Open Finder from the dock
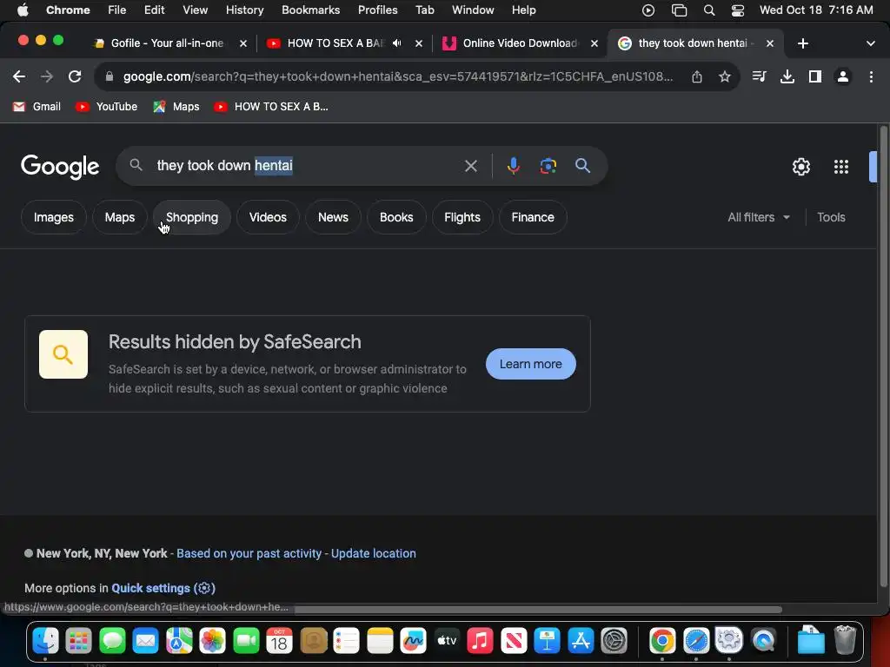Viewport: 890px width, 667px height. pos(45,641)
